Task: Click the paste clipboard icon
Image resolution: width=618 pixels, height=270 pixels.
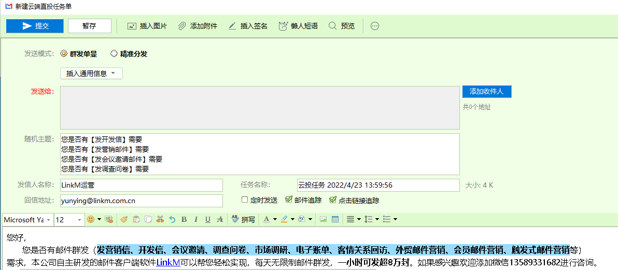Action: (x=136, y=220)
